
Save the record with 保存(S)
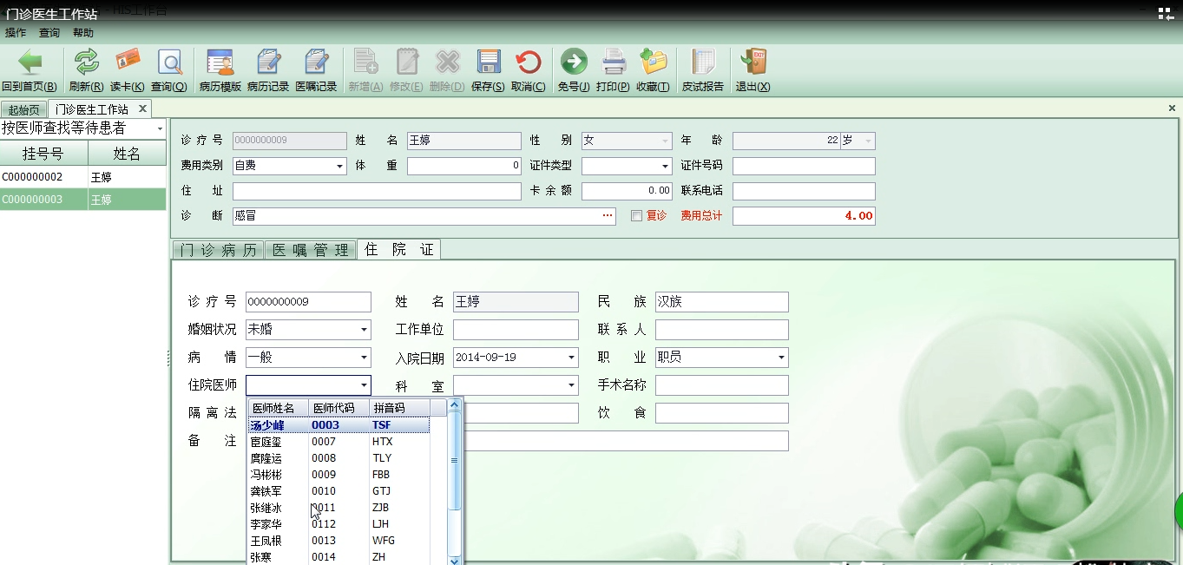(488, 70)
